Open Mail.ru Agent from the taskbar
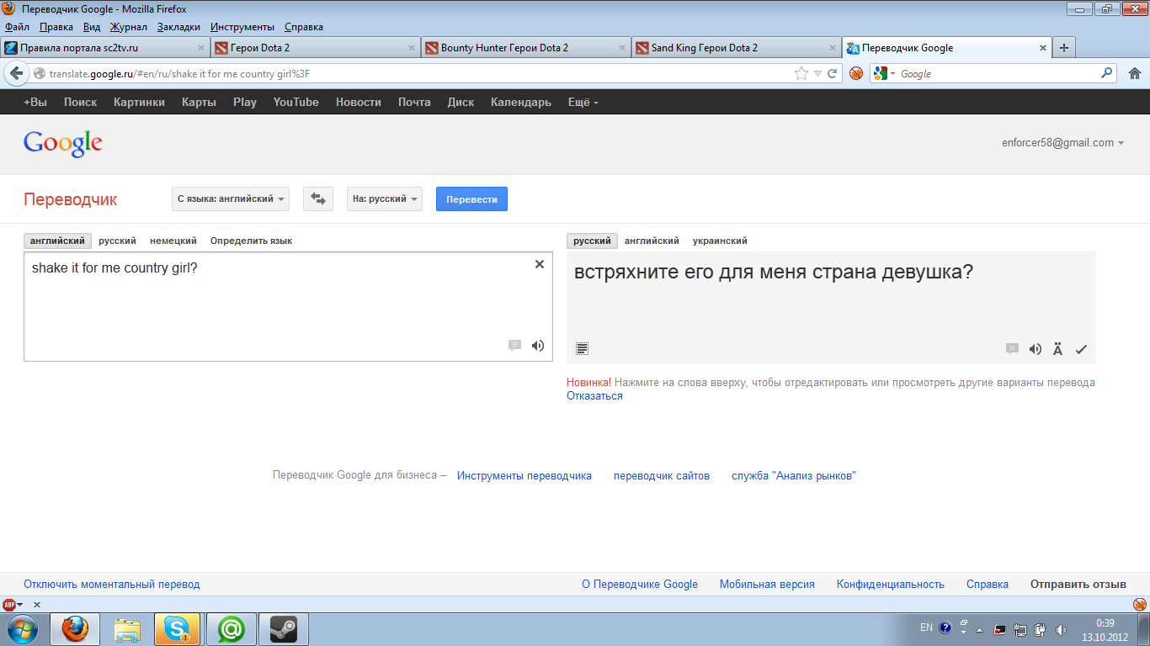The width and height of the screenshot is (1150, 646). click(230, 628)
